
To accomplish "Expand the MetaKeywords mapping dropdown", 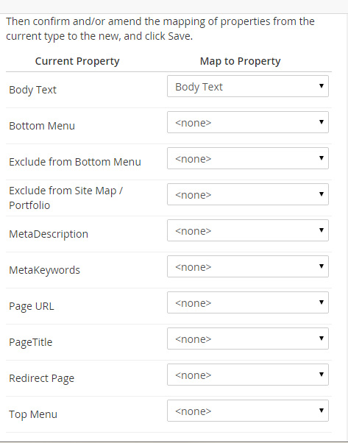I will 248,266.
